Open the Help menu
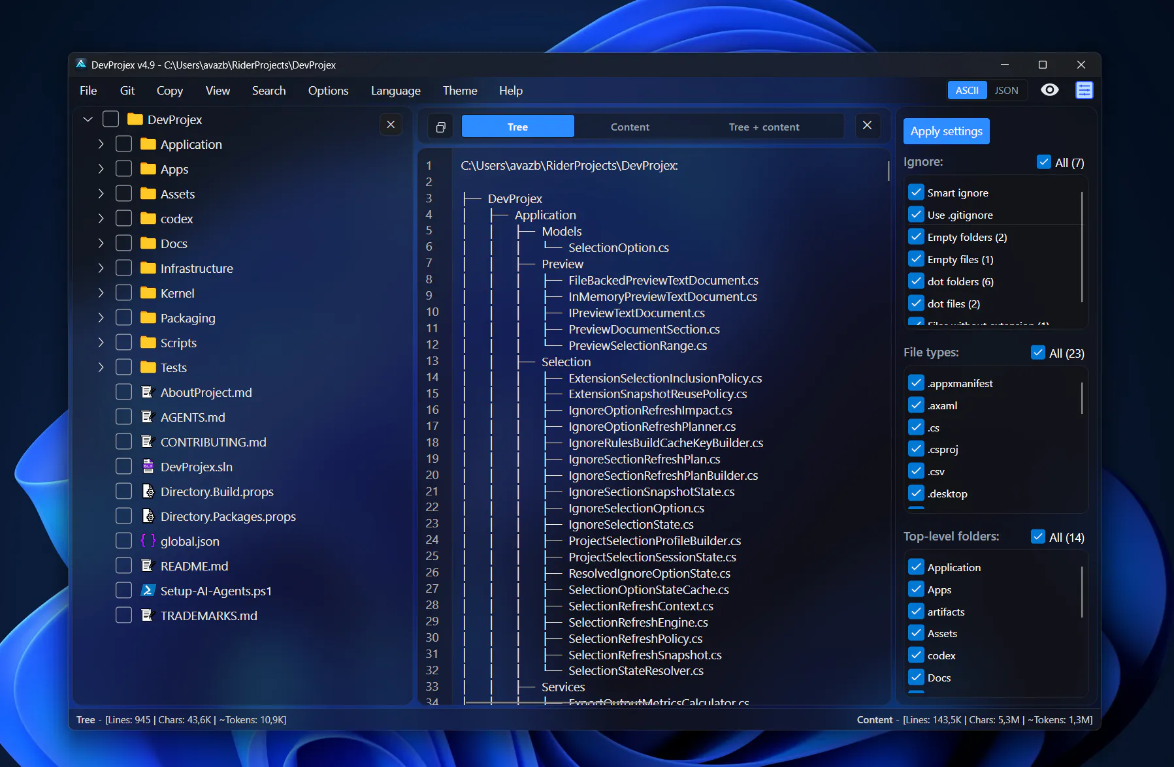The width and height of the screenshot is (1174, 767). (511, 90)
